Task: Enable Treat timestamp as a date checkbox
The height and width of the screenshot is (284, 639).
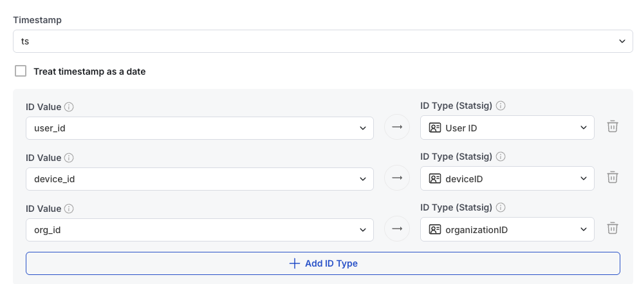Action: [x=21, y=71]
